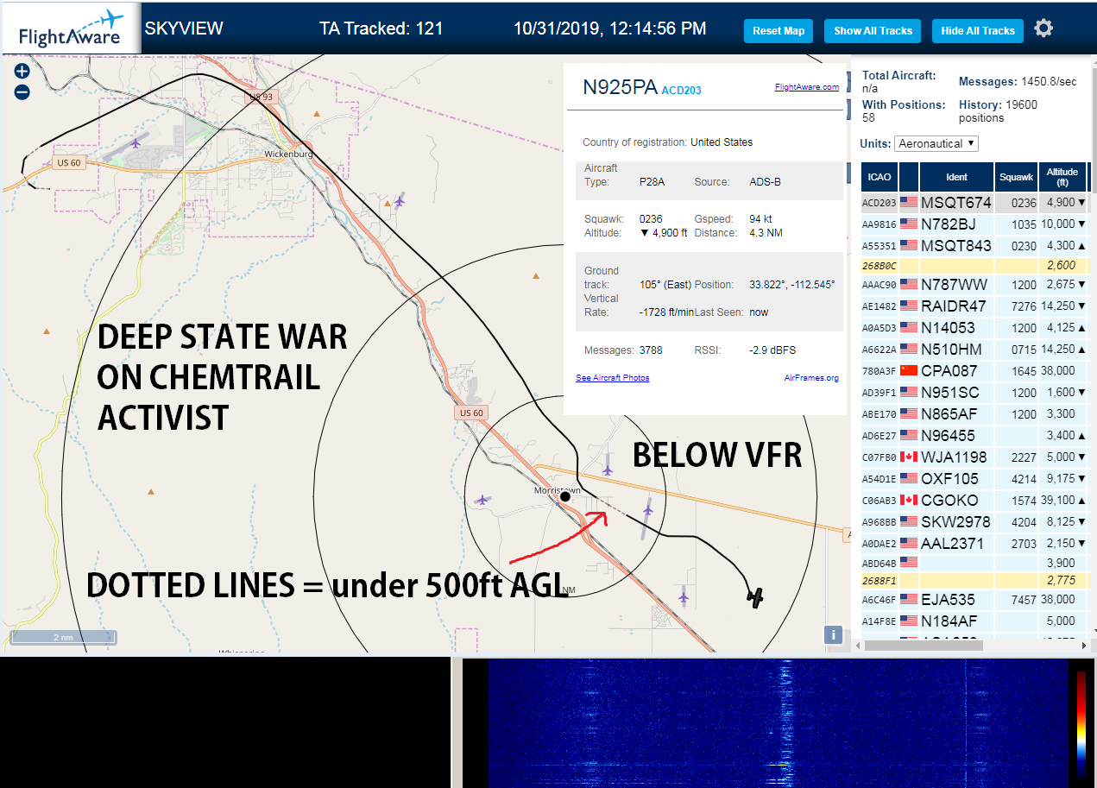1097x788 pixels.
Task: Select the WJA1198 aircraft row
Action: click(x=974, y=457)
